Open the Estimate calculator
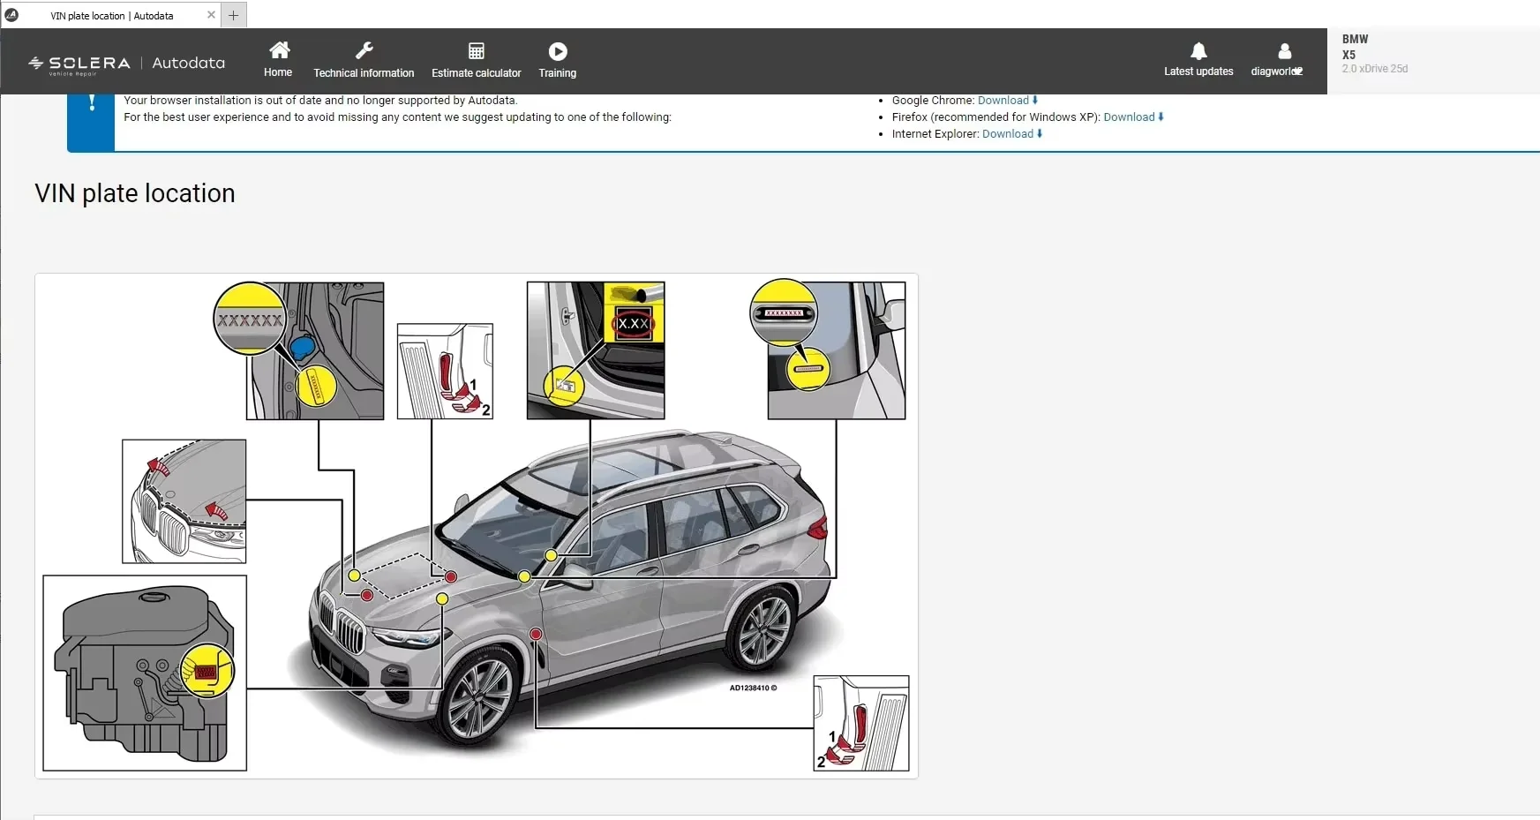This screenshot has height=820, width=1540. click(477, 59)
